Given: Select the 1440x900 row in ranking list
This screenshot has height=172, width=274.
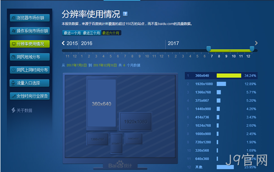Looking at the screenshot, I should [x=221, y=109].
